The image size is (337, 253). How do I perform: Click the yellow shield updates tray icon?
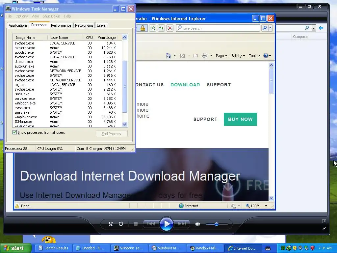[295, 248]
